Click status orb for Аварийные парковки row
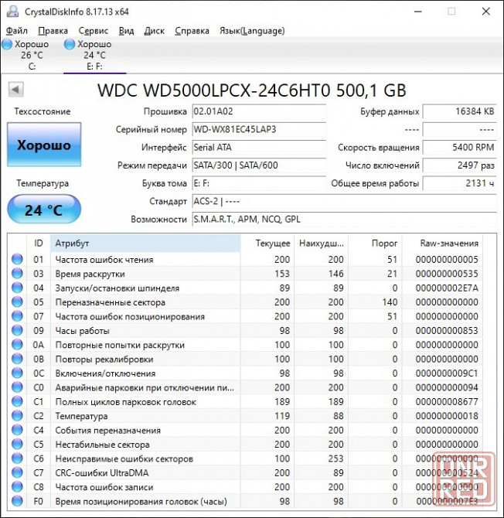Viewport: 504px width, 518px height. click(17, 387)
